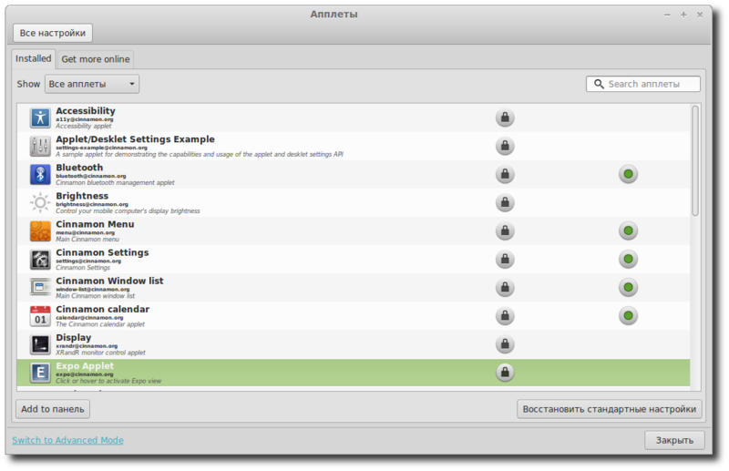729x471 pixels.
Task: Click the green active indicator for Cinnamon Settings
Action: [628, 259]
